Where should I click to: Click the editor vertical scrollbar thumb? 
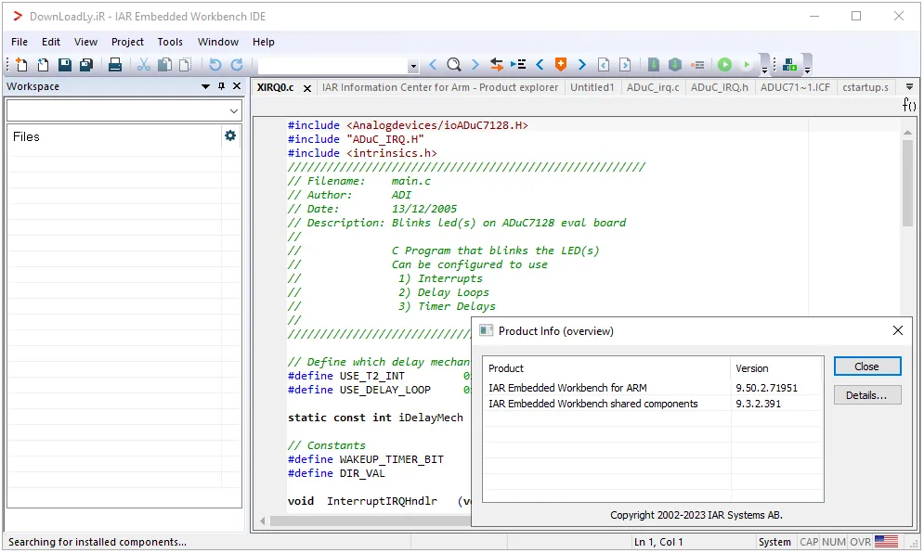point(907,183)
